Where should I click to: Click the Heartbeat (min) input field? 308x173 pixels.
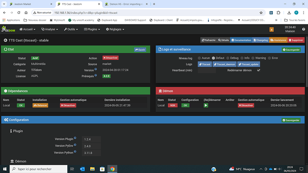point(207,70)
